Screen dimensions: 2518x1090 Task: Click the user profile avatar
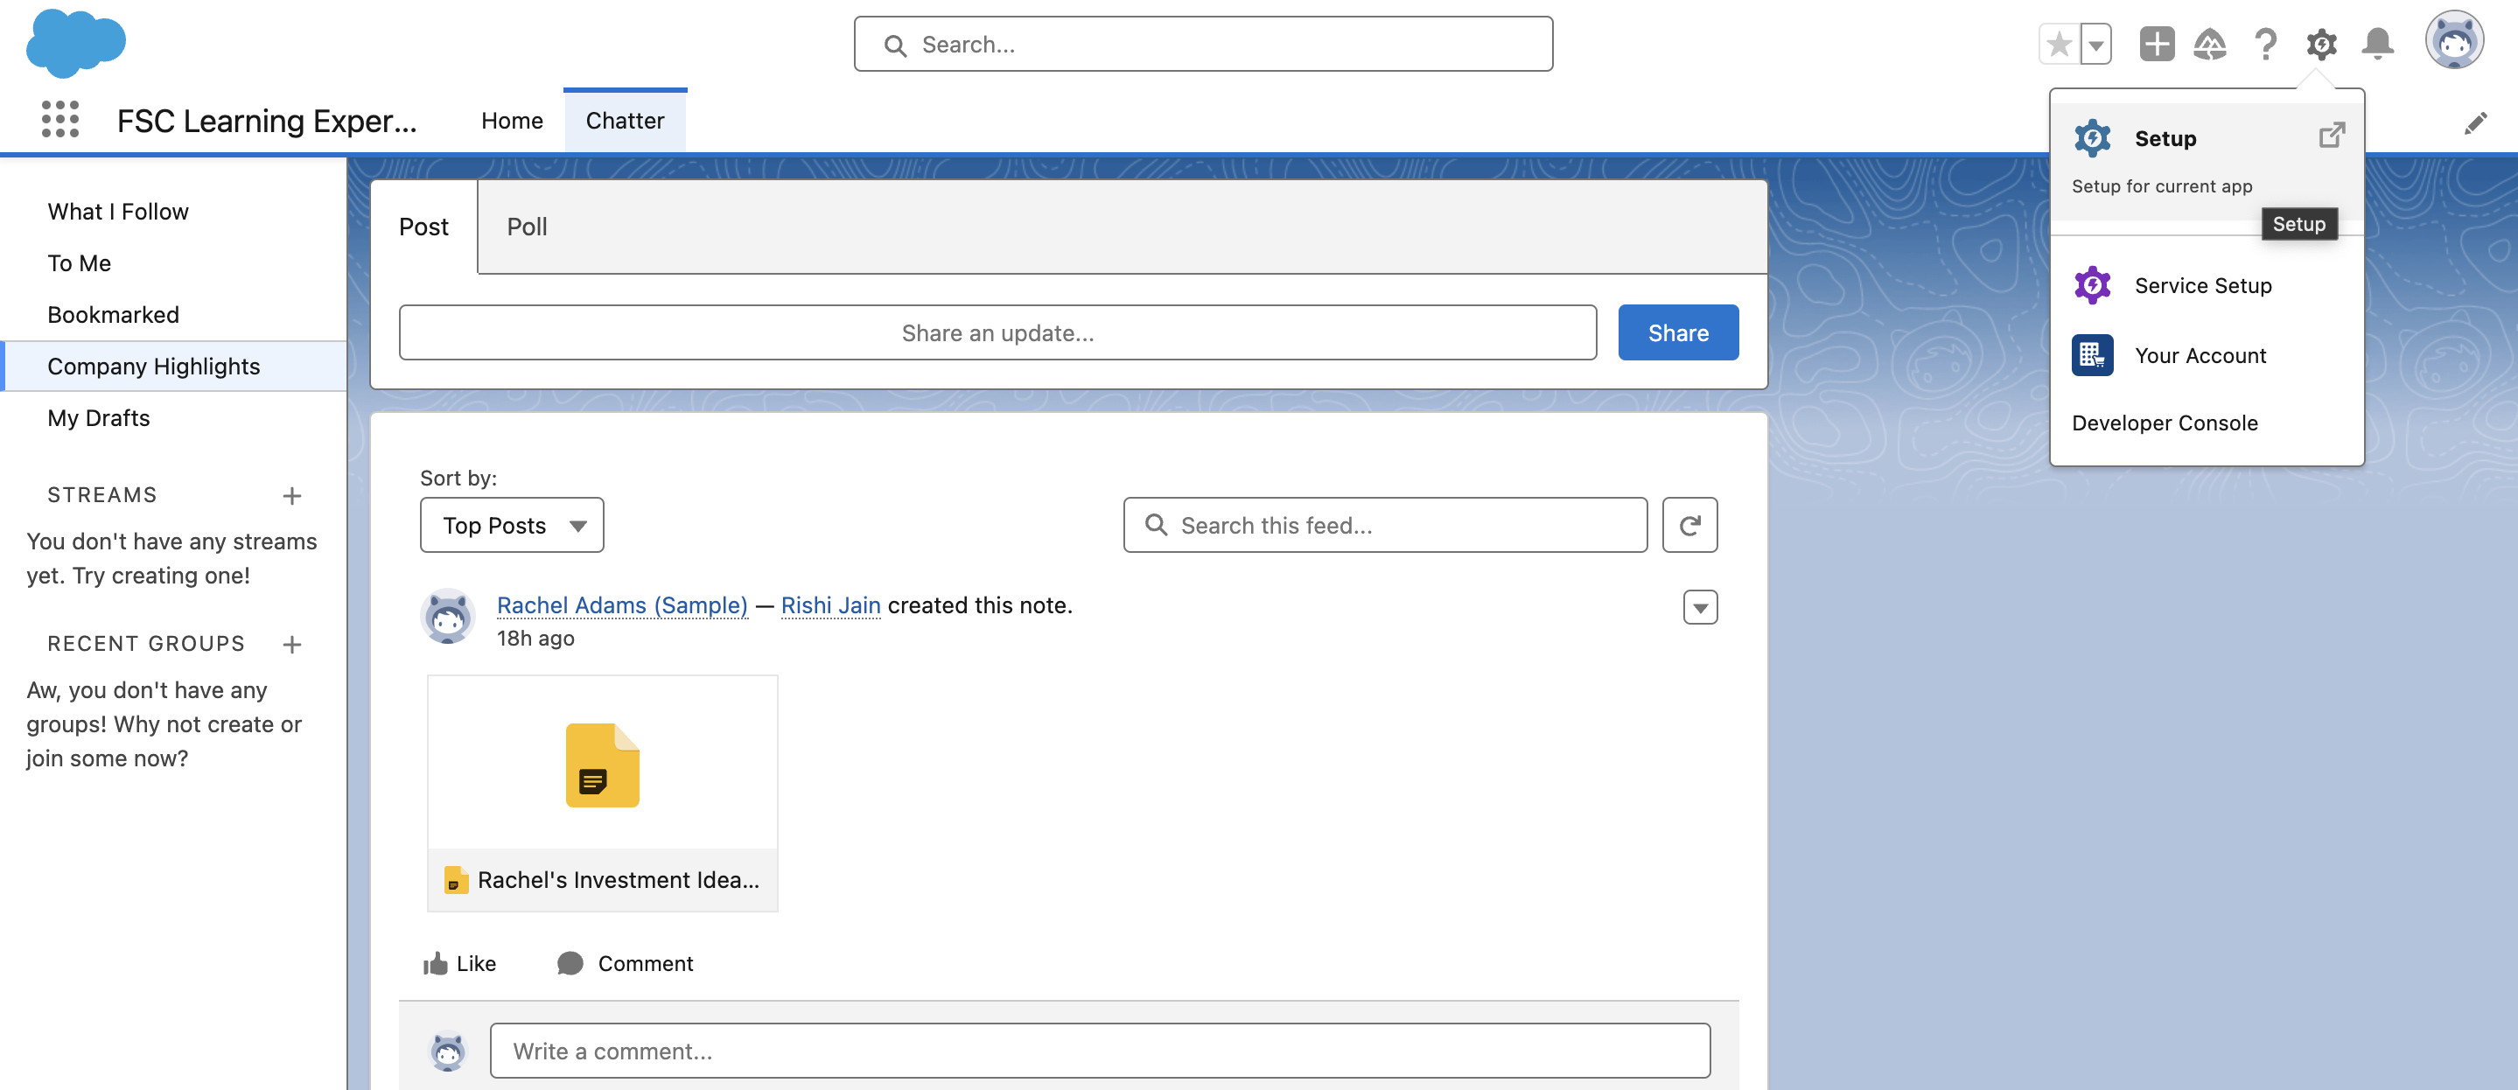(x=2453, y=41)
